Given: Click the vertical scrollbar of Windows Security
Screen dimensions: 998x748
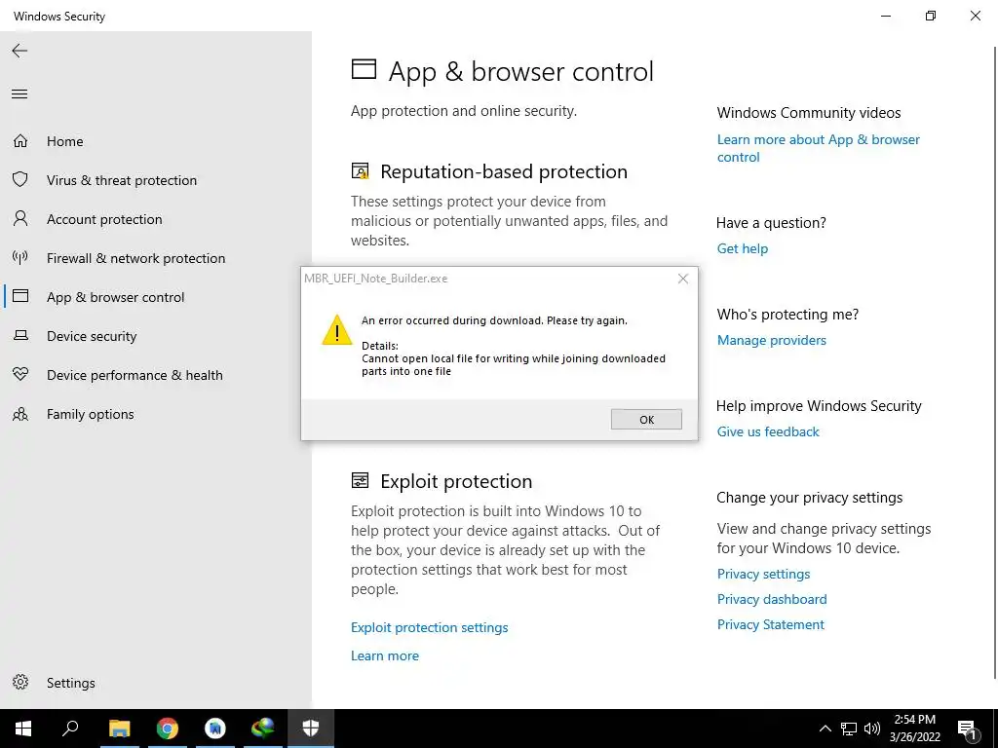Looking at the screenshot, I should [995, 362].
